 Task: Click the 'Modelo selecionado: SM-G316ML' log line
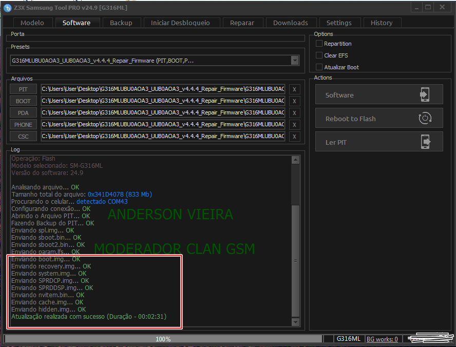click(x=57, y=166)
